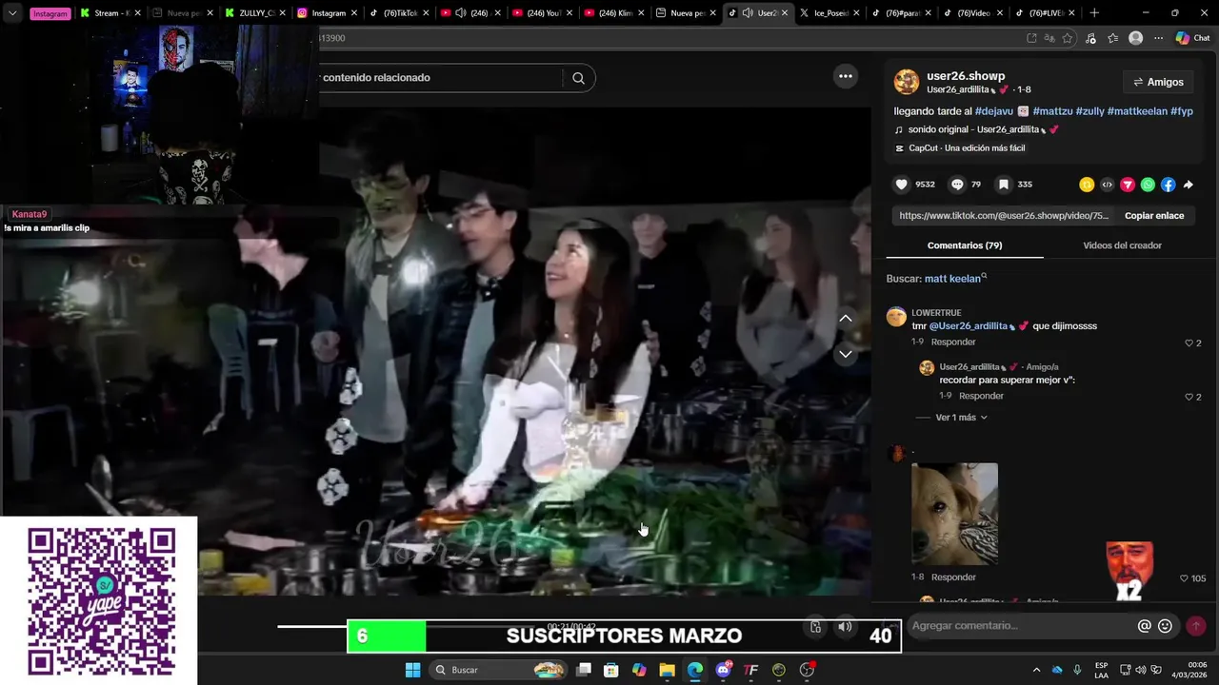Open the emoji picker in comment box
Image resolution: width=1219 pixels, height=685 pixels.
coord(1165,626)
